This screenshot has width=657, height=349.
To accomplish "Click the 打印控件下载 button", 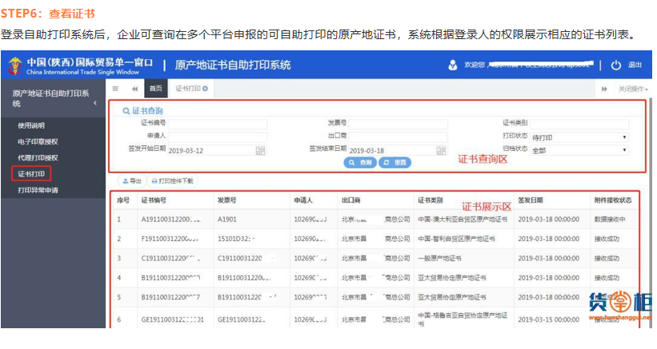I will point(172,181).
